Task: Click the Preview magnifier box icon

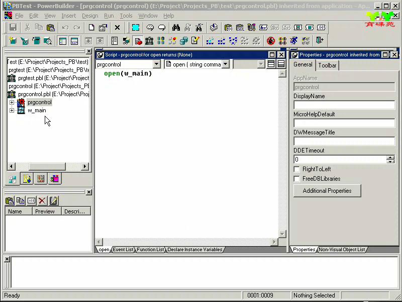Action: [48, 41]
